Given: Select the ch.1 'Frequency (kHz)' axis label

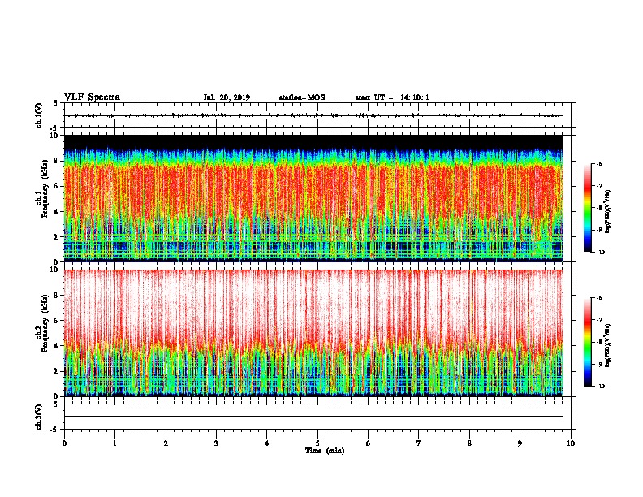Looking at the screenshot, I should coord(45,189).
